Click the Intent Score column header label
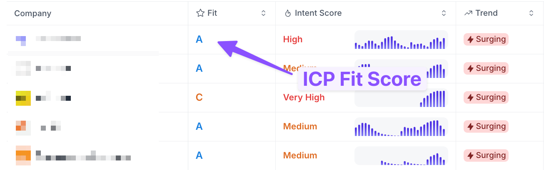The width and height of the screenshot is (544, 170). point(318,13)
